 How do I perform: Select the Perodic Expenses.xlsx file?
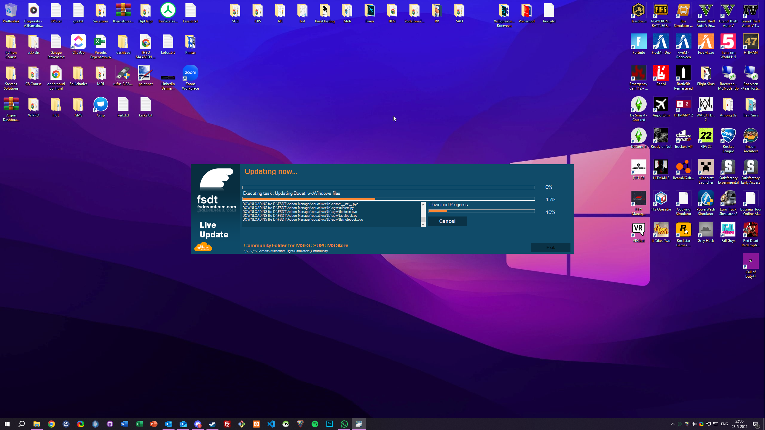click(x=101, y=42)
